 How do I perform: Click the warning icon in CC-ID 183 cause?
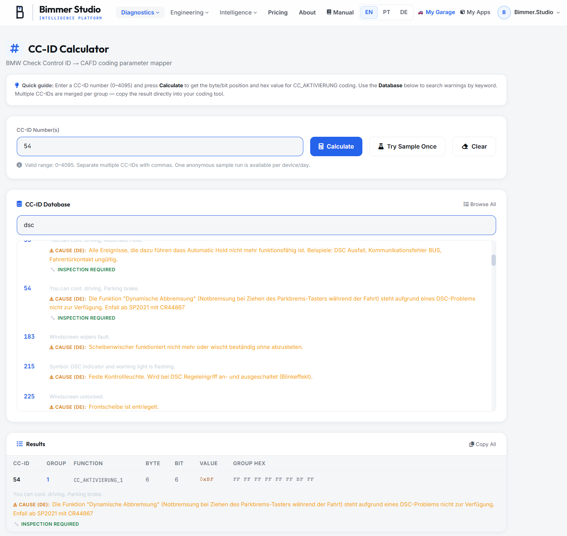point(51,347)
